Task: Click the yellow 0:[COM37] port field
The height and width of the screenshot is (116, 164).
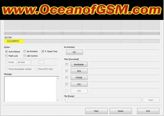Action: coord(14,41)
